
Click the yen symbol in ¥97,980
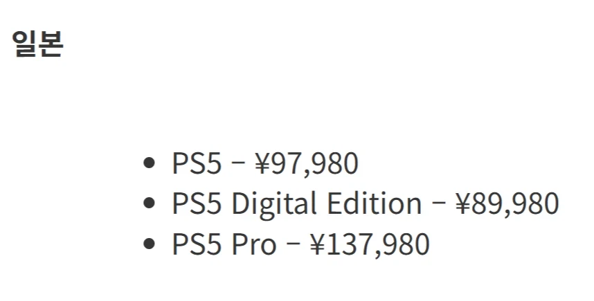pos(262,164)
